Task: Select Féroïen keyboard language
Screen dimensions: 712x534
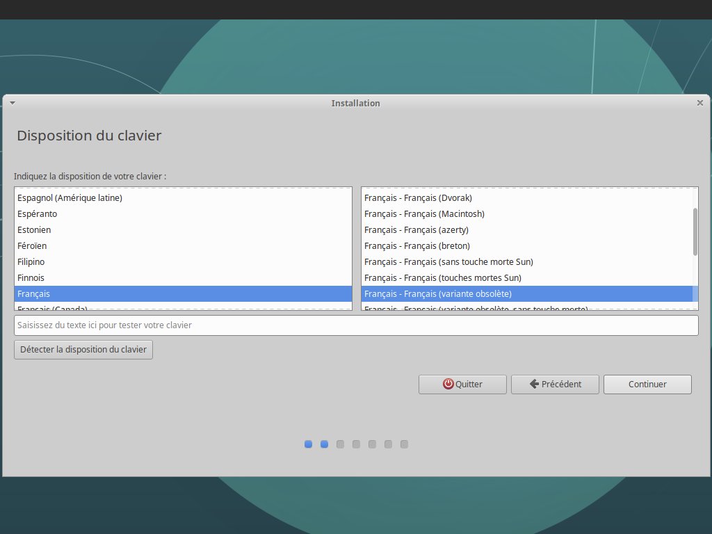Action: 32,246
